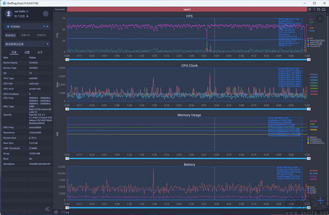329x215 pixels.
Task: Collapse the left panel with double chevron
Action: click(x=47, y=209)
